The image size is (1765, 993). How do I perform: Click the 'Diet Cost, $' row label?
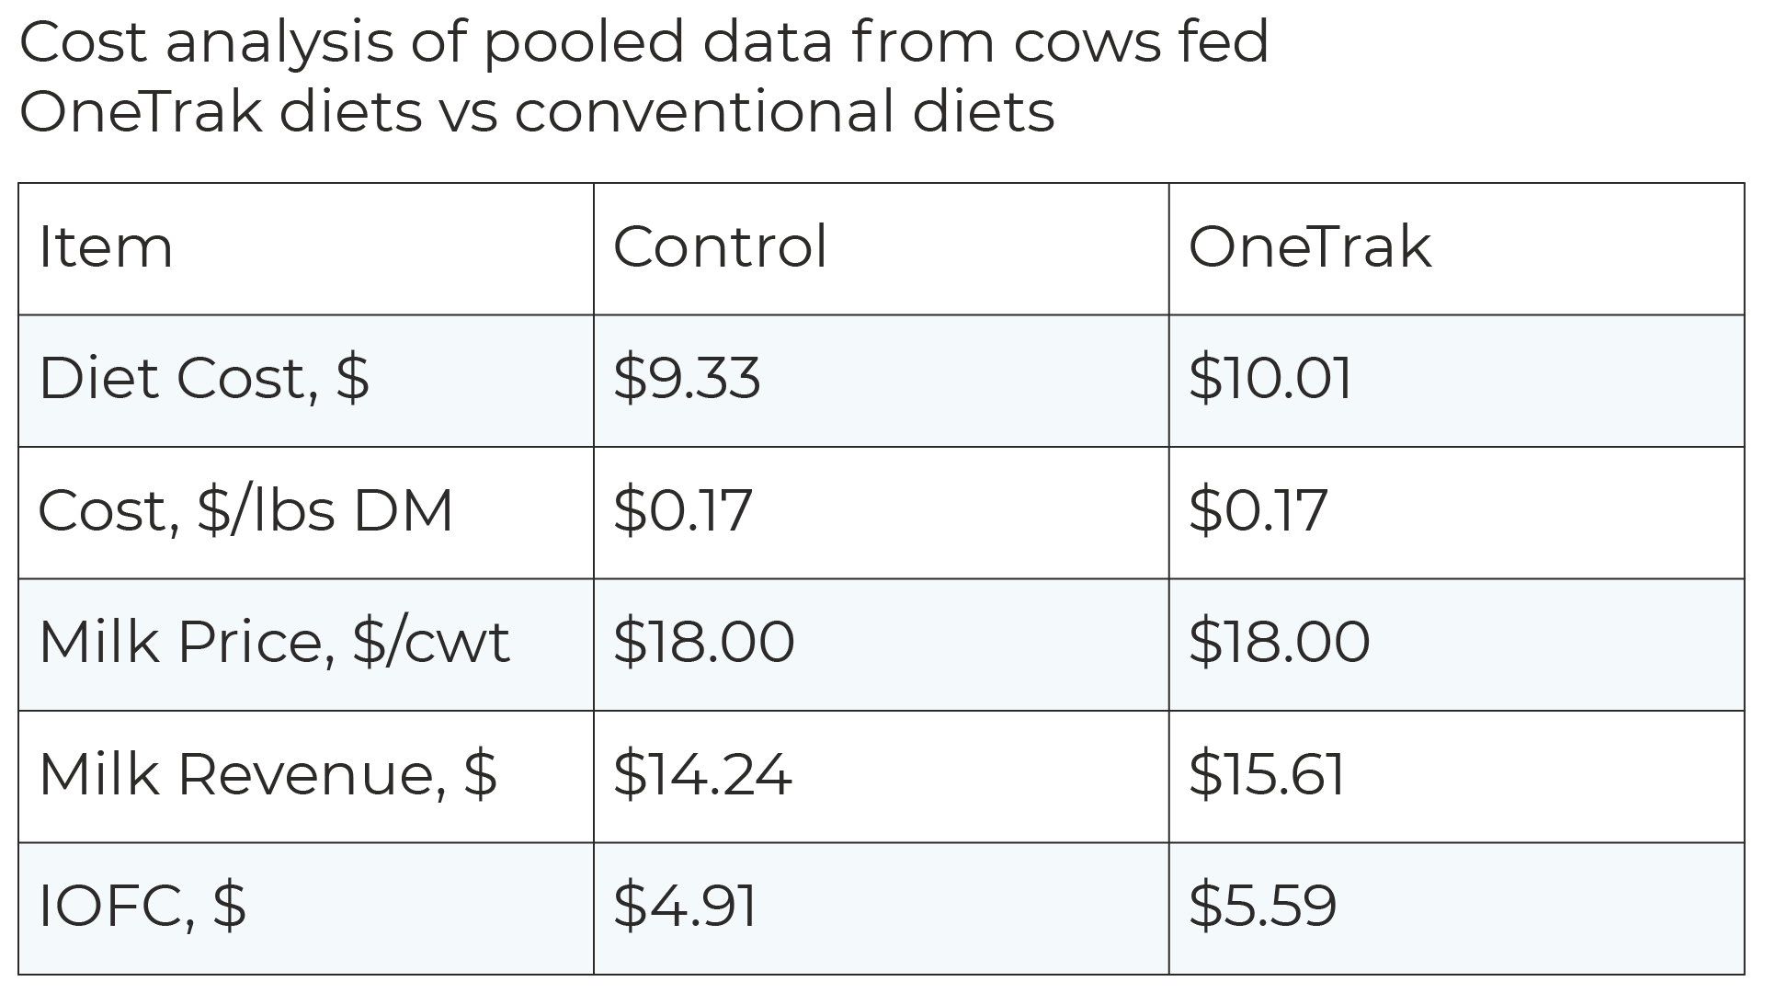[x=203, y=379]
